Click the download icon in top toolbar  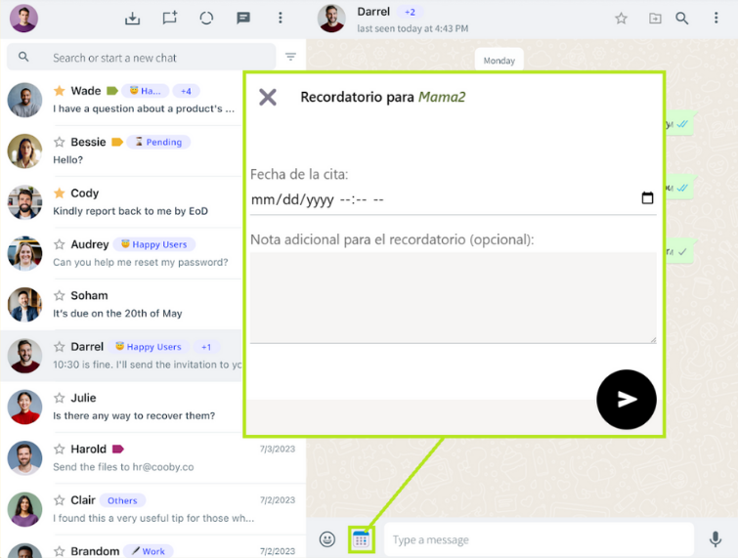133,18
